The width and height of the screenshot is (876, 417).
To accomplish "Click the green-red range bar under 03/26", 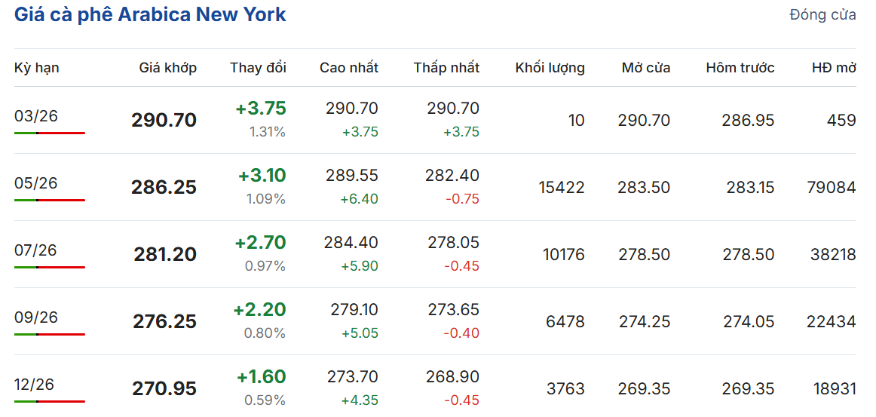I will click(50, 133).
